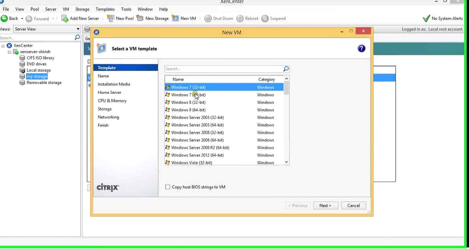This screenshot has width=469, height=249.
Task: Click the Windows 8 (32-bit) template icon
Action: tap(168, 102)
